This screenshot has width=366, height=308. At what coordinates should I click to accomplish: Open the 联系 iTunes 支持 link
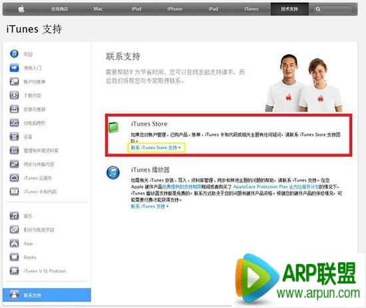point(150,206)
